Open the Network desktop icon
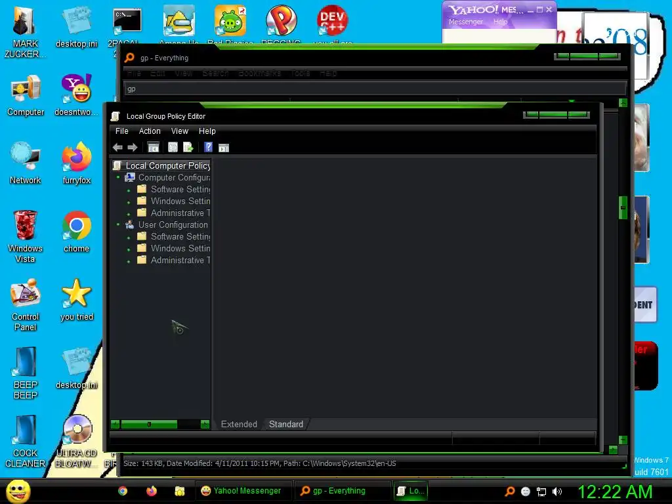 (x=26, y=163)
